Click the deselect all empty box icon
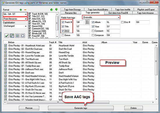Viewport: 160px width, 113px height. coord(23,36)
